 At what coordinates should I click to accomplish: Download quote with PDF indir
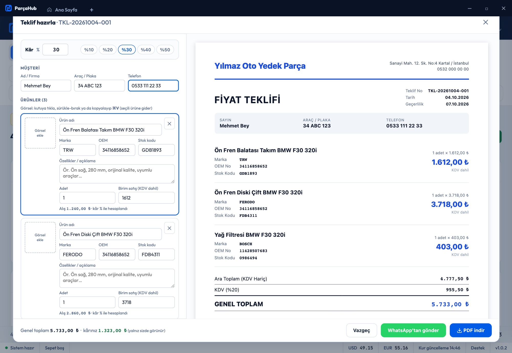click(471, 330)
